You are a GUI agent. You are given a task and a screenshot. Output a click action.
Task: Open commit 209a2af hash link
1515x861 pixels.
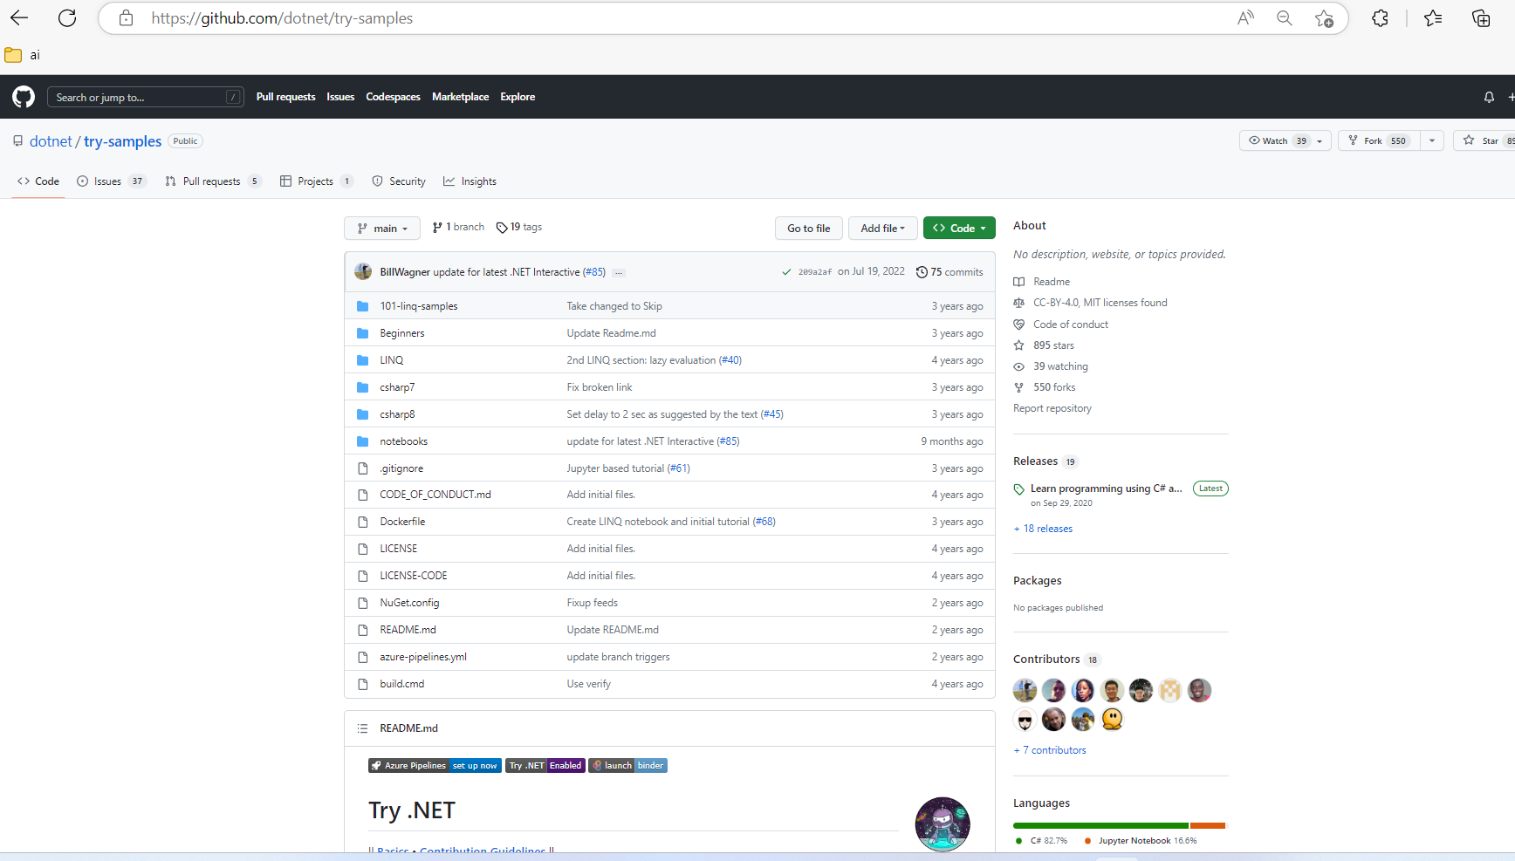(x=815, y=272)
